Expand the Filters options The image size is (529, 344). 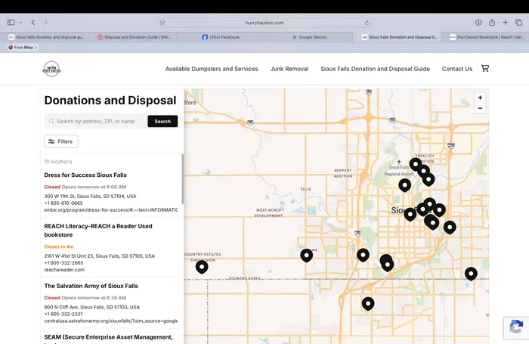(61, 141)
